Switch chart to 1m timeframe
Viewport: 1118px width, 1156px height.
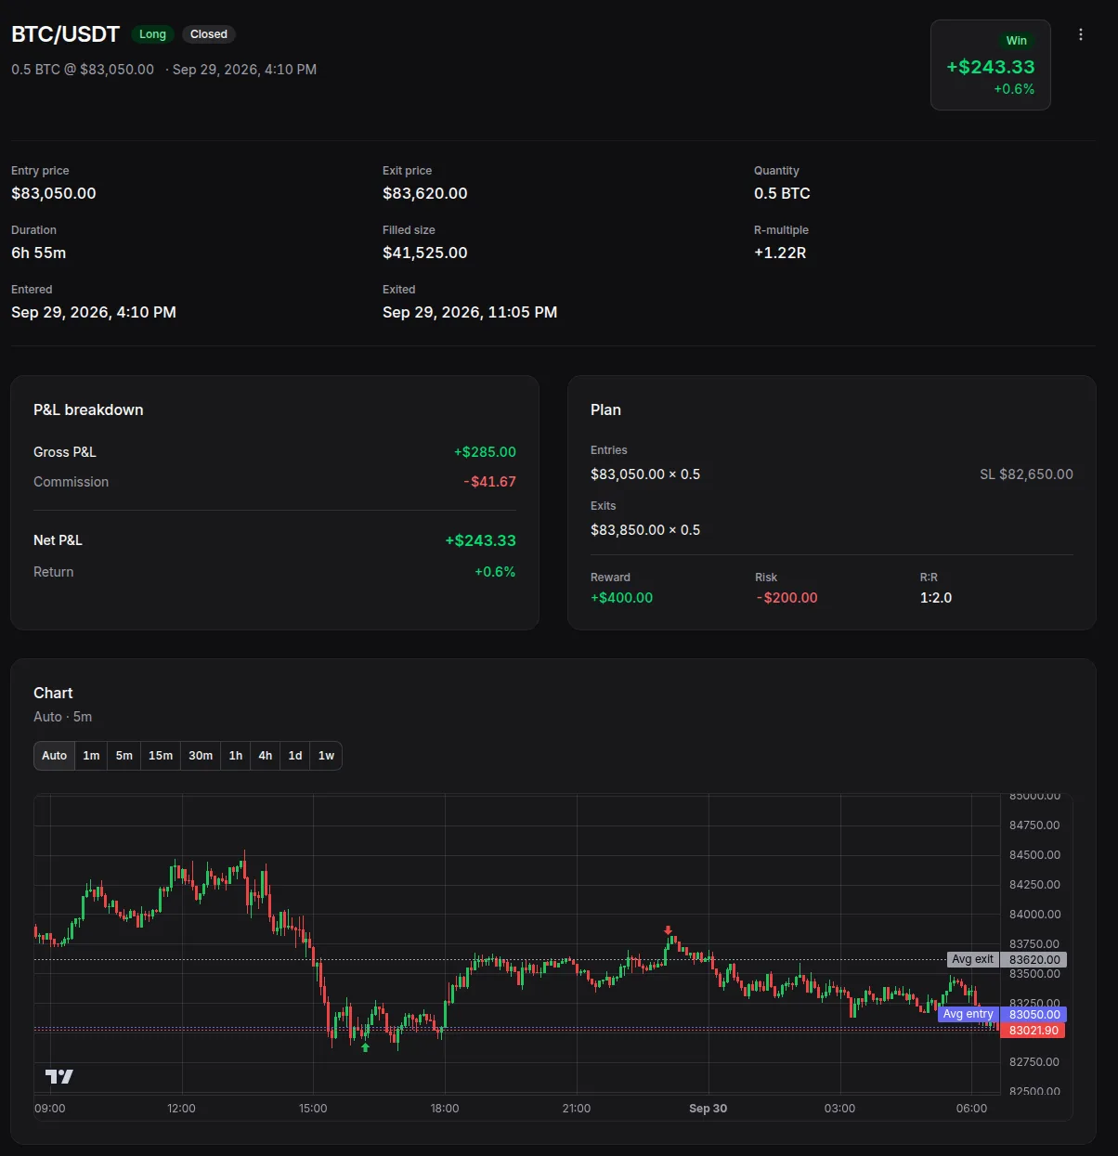(91, 756)
